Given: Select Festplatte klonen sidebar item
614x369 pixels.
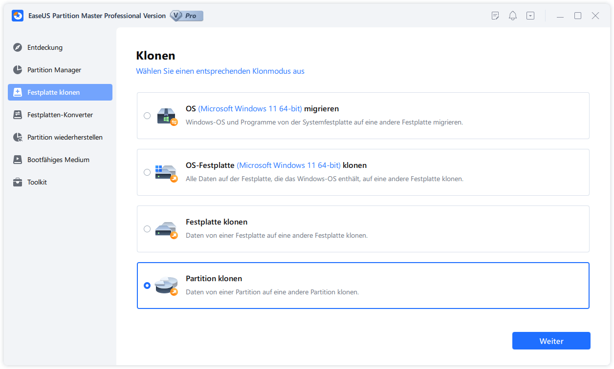Looking at the screenshot, I should point(60,92).
